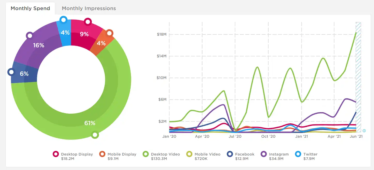Click the Mobile Video legend circle icon

190,154
